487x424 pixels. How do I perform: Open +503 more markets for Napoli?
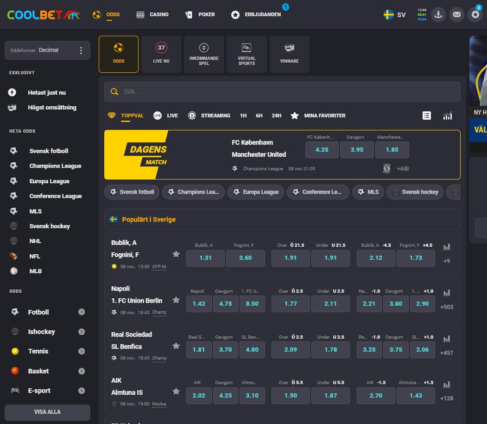click(x=447, y=307)
